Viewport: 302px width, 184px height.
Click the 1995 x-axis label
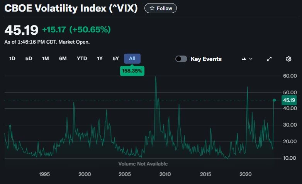[44, 174]
